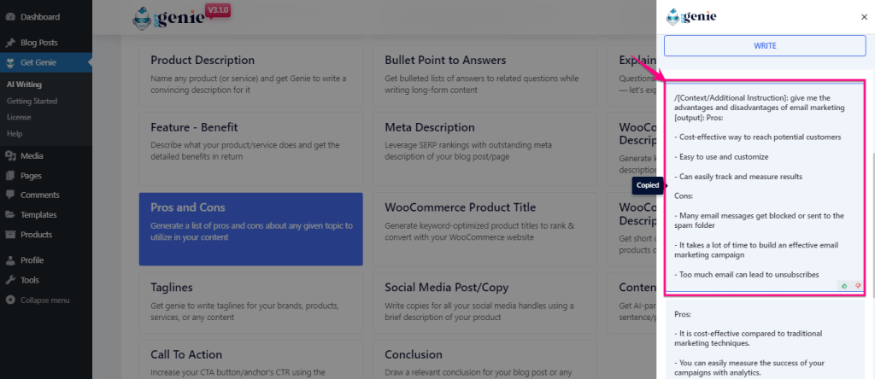Click the first generated pros and cons result
This screenshot has width=875, height=379.
click(765, 188)
